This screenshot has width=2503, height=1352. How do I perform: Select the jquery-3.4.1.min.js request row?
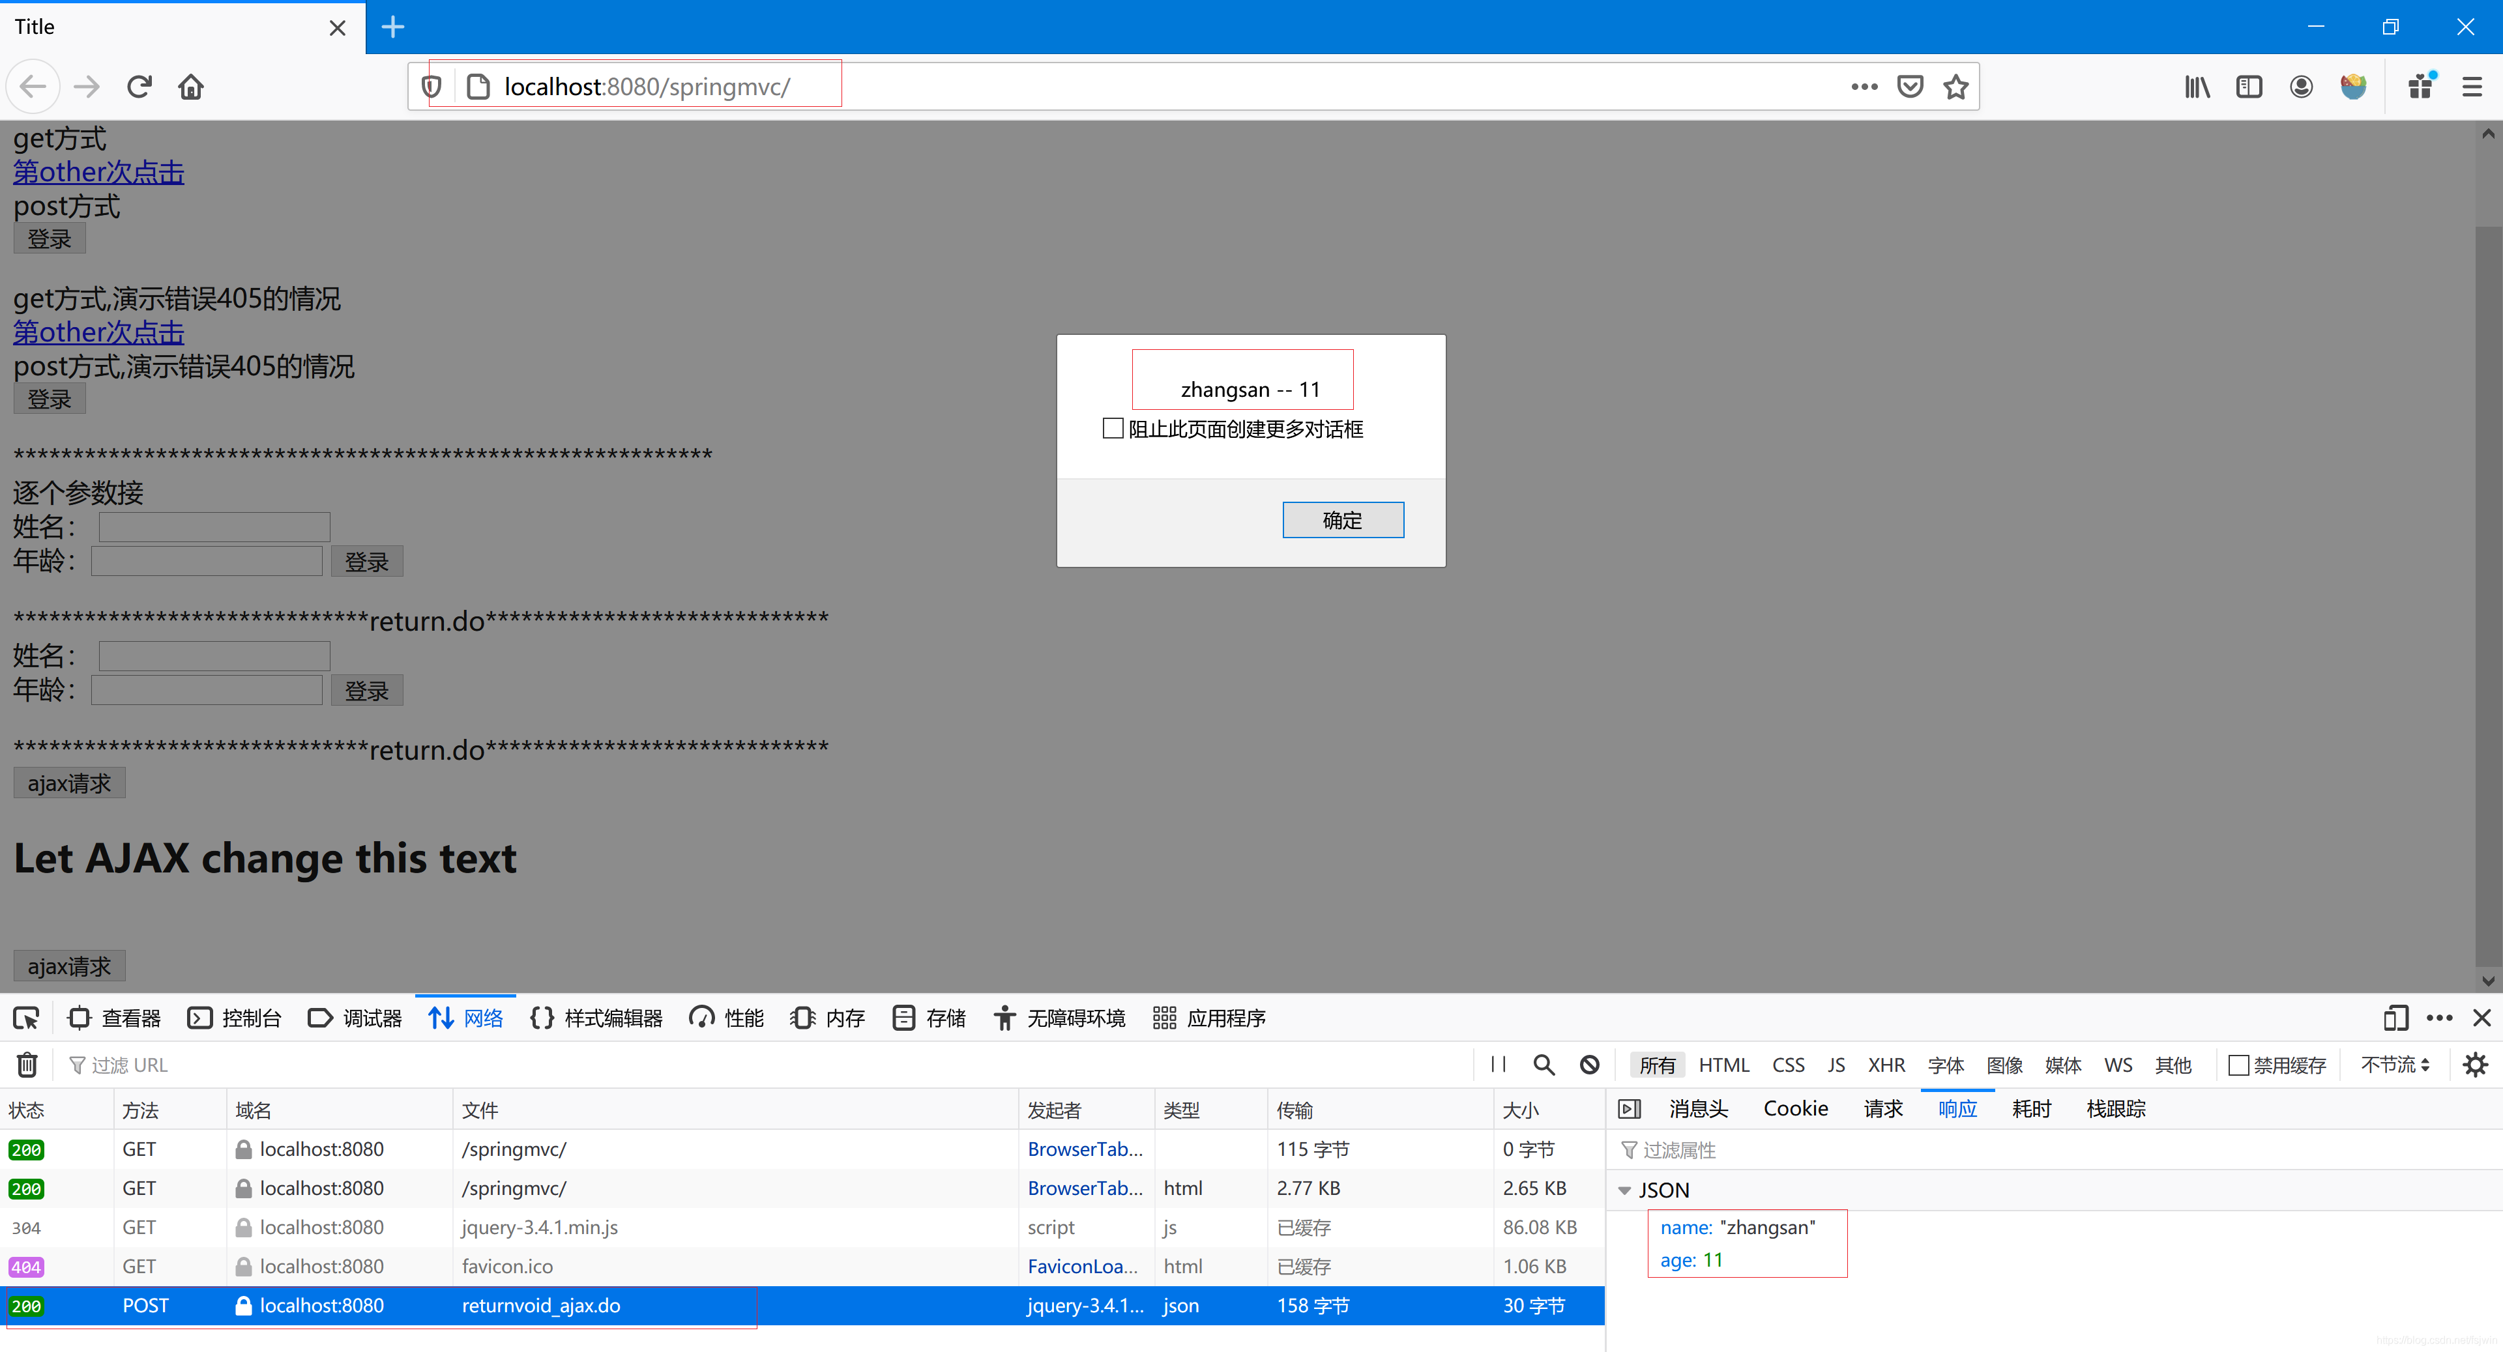tap(802, 1228)
